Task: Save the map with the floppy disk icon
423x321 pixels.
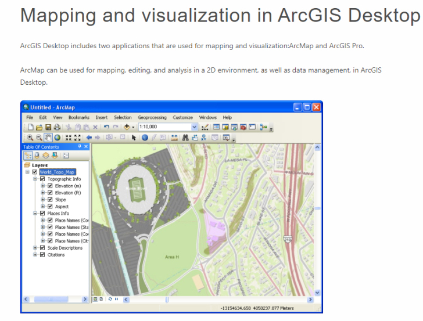Action: [x=48, y=127]
